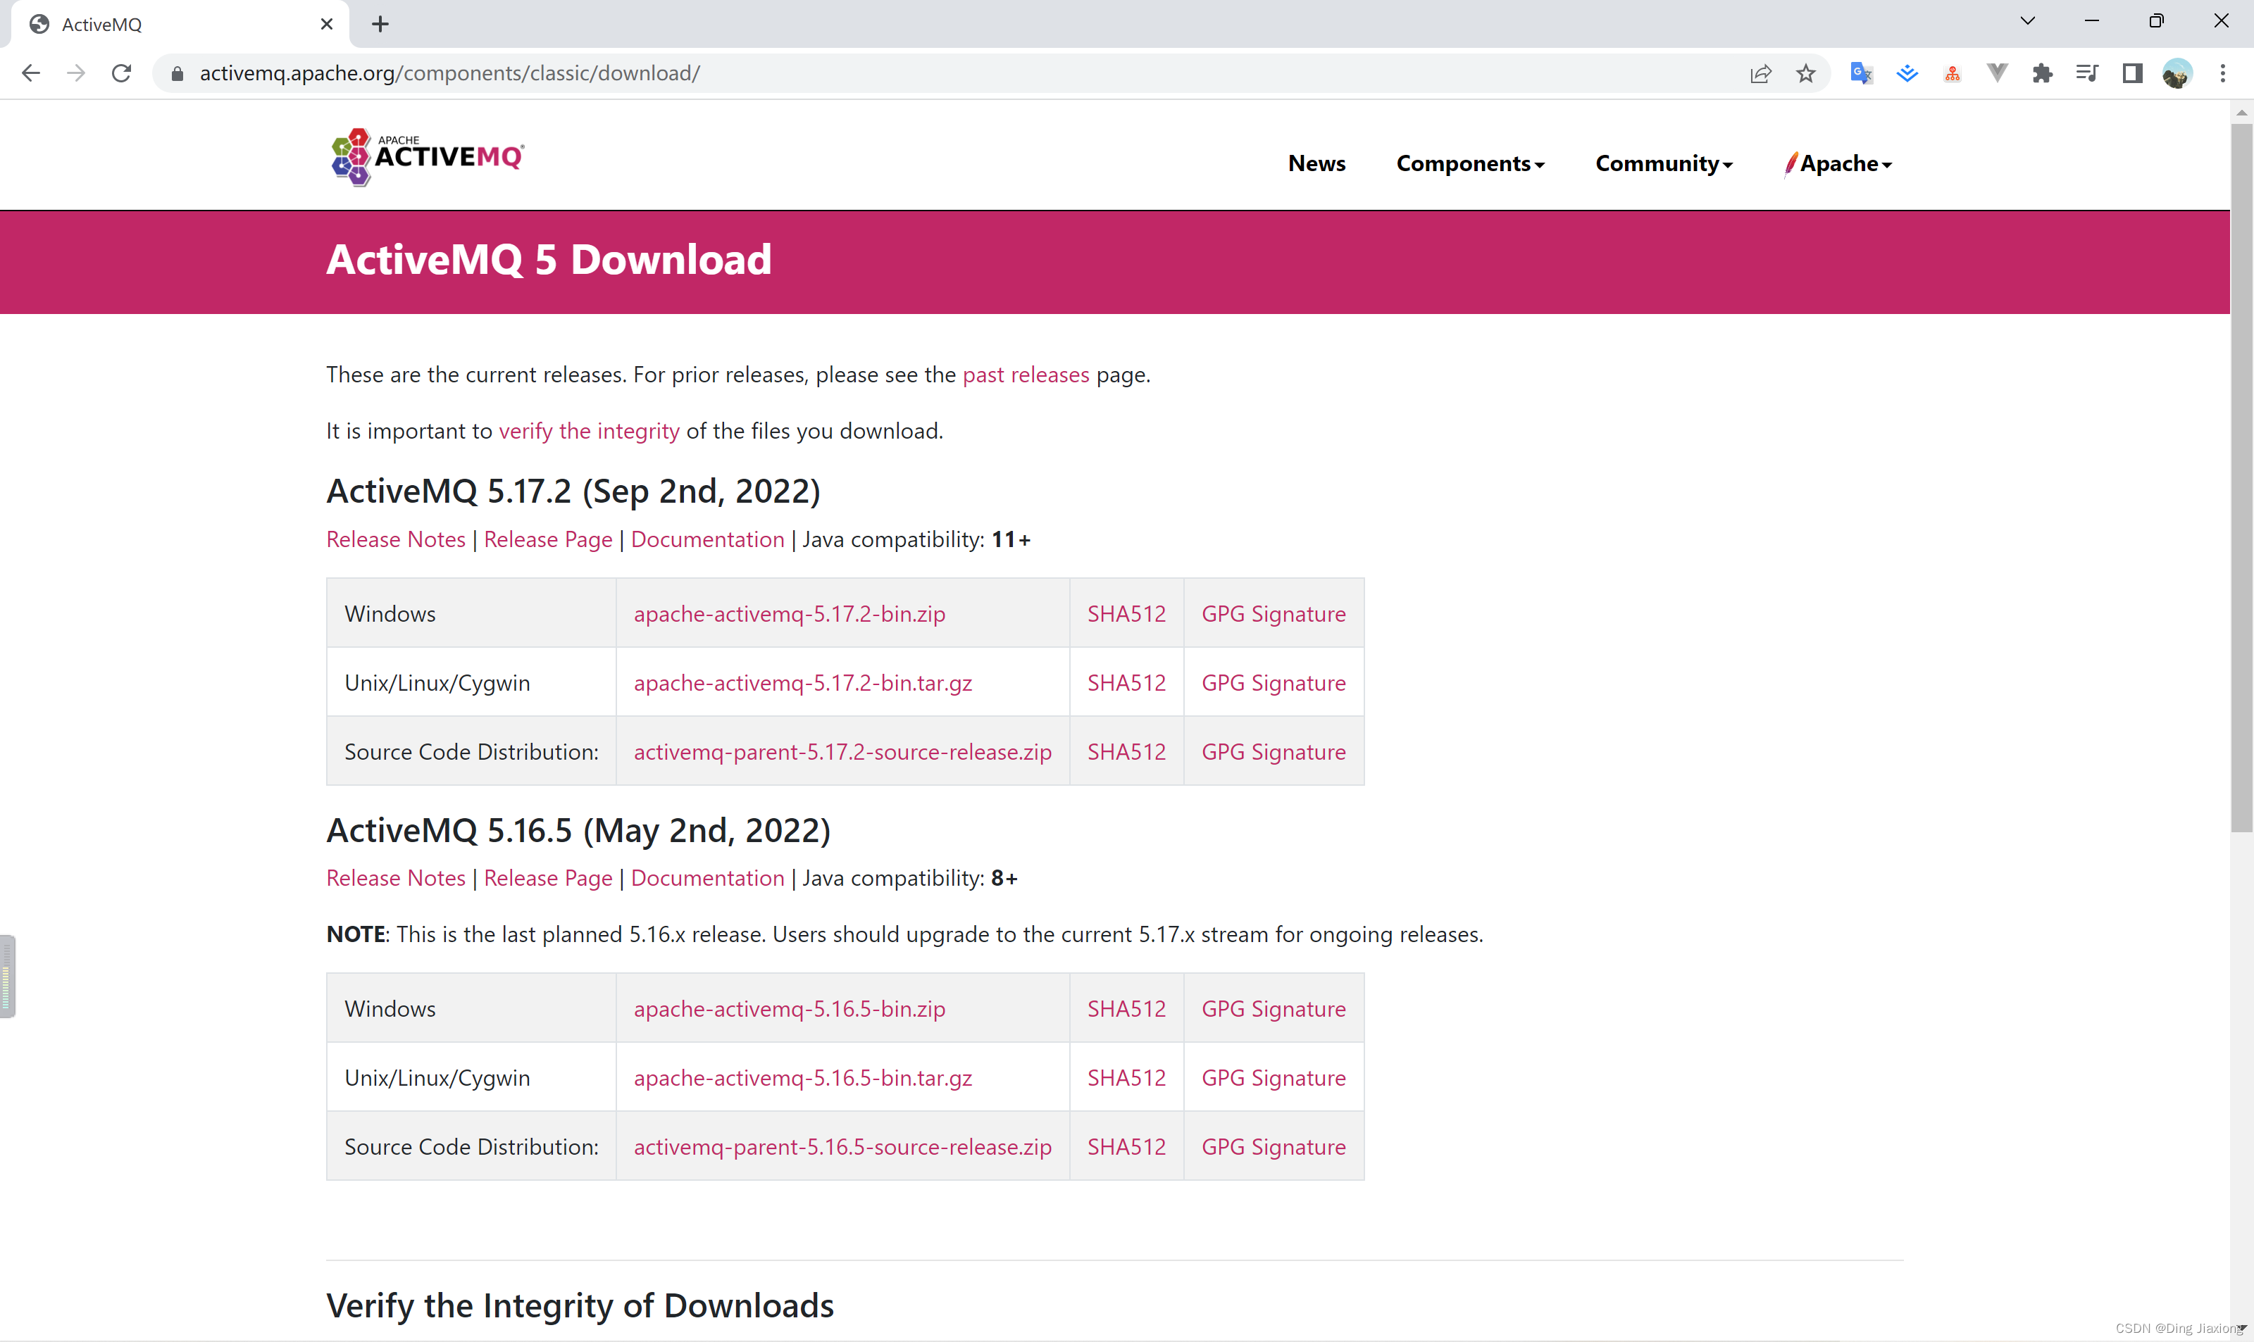Download apache-activemq-5.16.5-bin.tar.gz
Screen dimensions: 2254x1342
tap(803, 1078)
